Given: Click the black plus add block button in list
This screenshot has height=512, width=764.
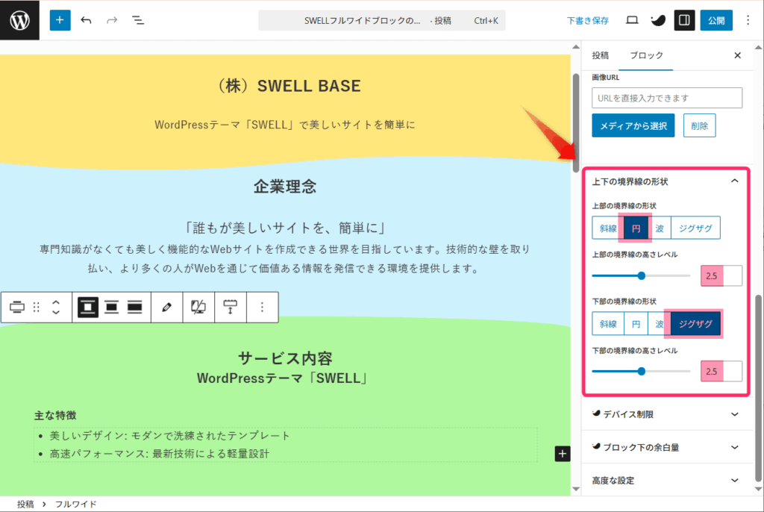Looking at the screenshot, I should [563, 454].
